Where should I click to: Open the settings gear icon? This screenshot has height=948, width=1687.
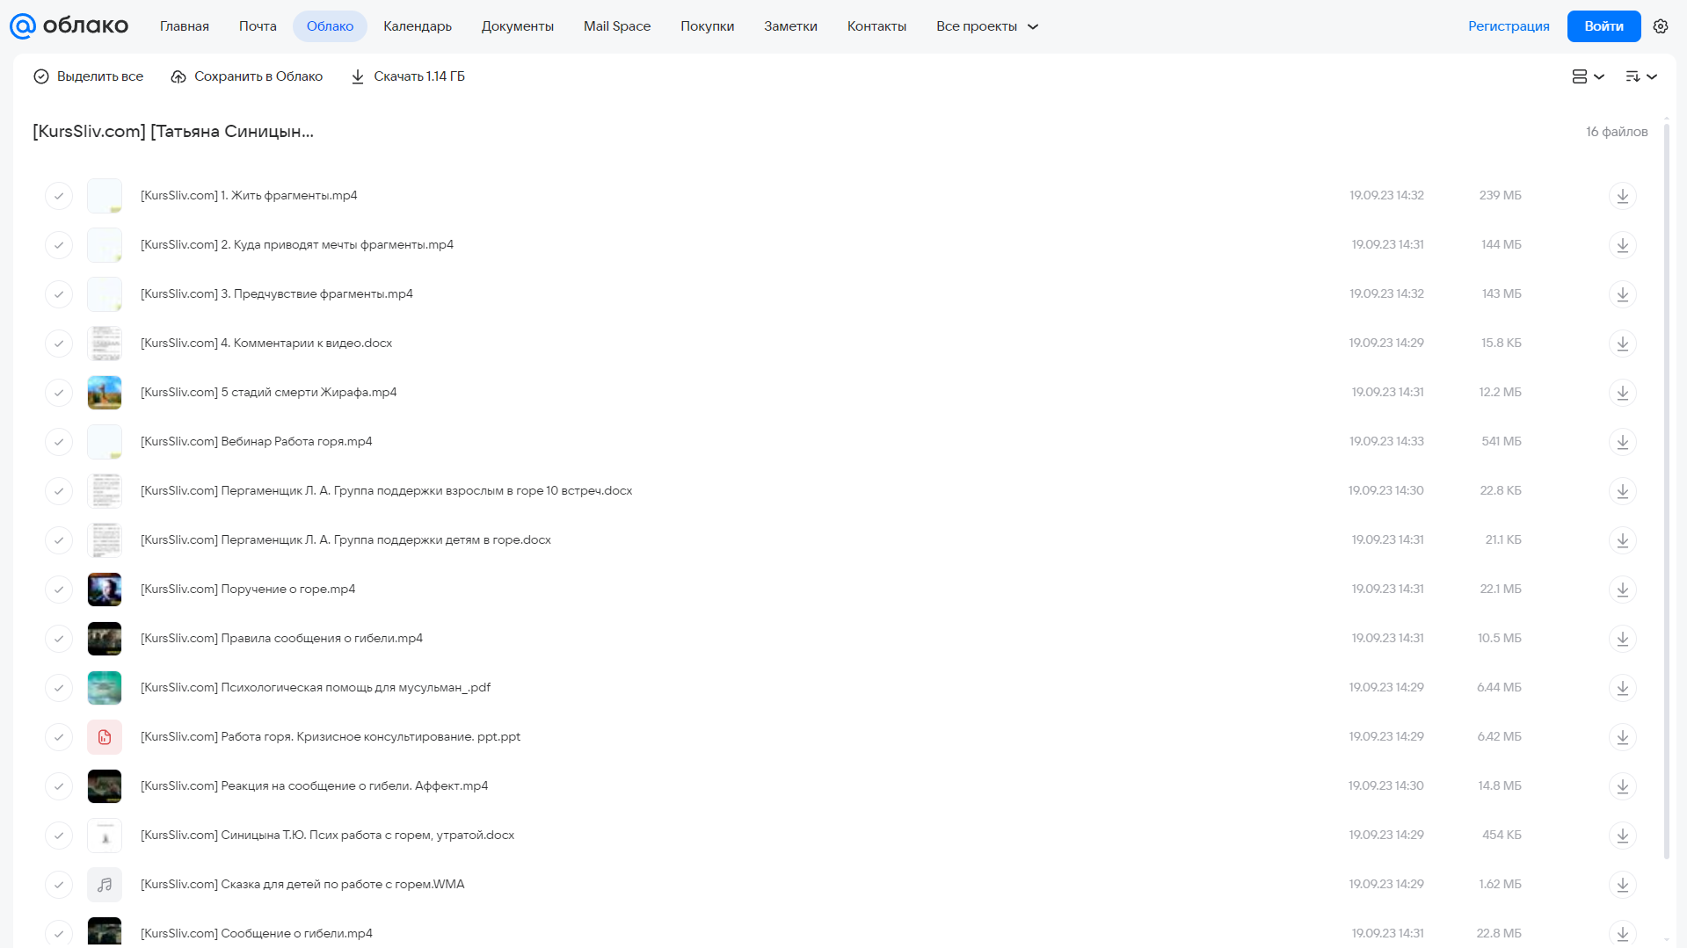pos(1661,26)
